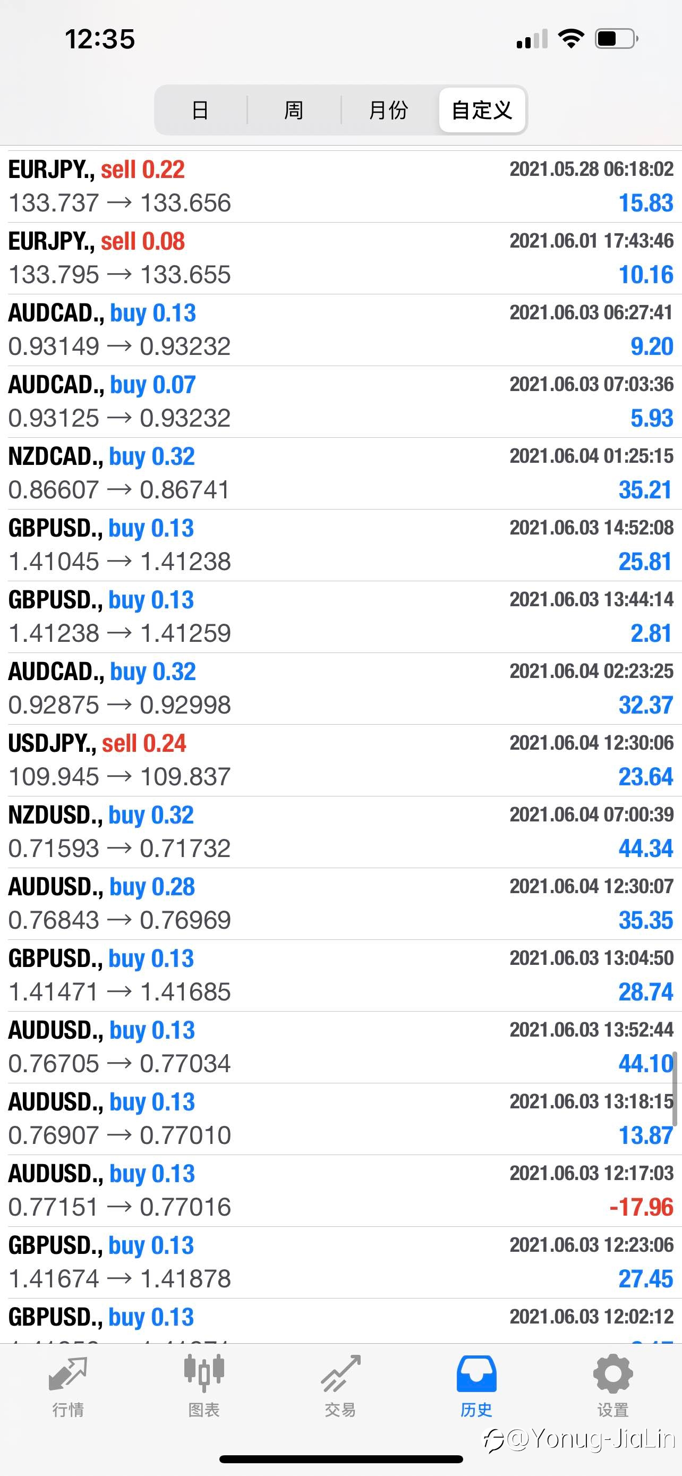682x1476 pixels.
Task: Expand the NZDCAD buy 0.32 trade
Action: tap(340, 473)
